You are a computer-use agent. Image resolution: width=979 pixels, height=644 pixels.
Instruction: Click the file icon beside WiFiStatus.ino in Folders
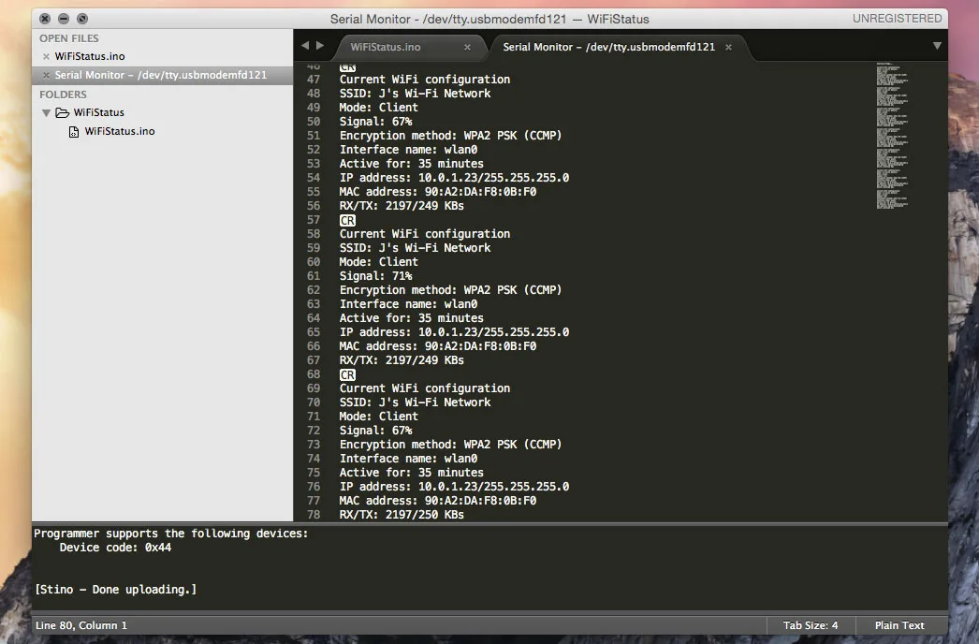[x=74, y=132]
